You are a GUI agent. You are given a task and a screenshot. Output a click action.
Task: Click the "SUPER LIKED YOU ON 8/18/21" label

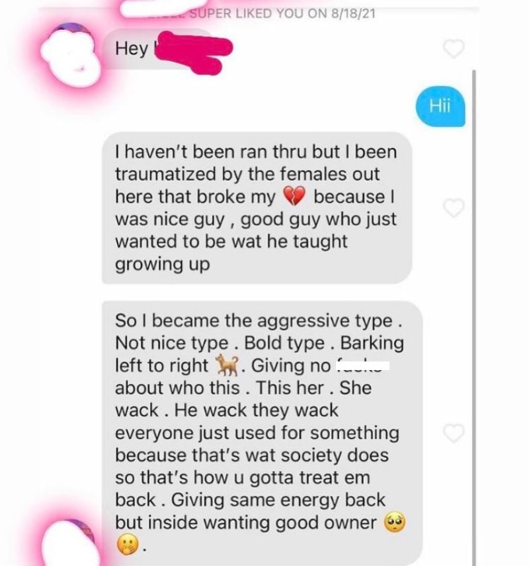(x=282, y=13)
